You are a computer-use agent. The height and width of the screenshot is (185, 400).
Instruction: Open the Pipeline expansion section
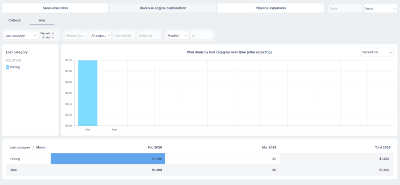[x=270, y=8]
